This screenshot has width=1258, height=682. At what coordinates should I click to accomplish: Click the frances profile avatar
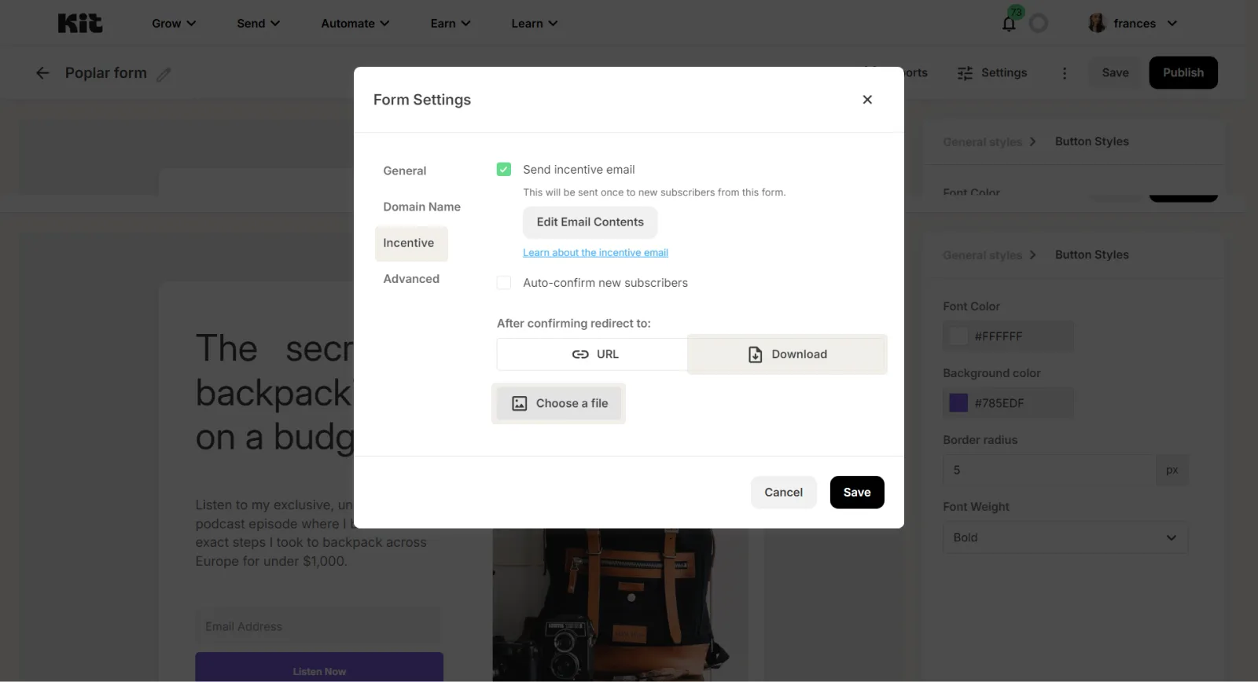coord(1097,24)
